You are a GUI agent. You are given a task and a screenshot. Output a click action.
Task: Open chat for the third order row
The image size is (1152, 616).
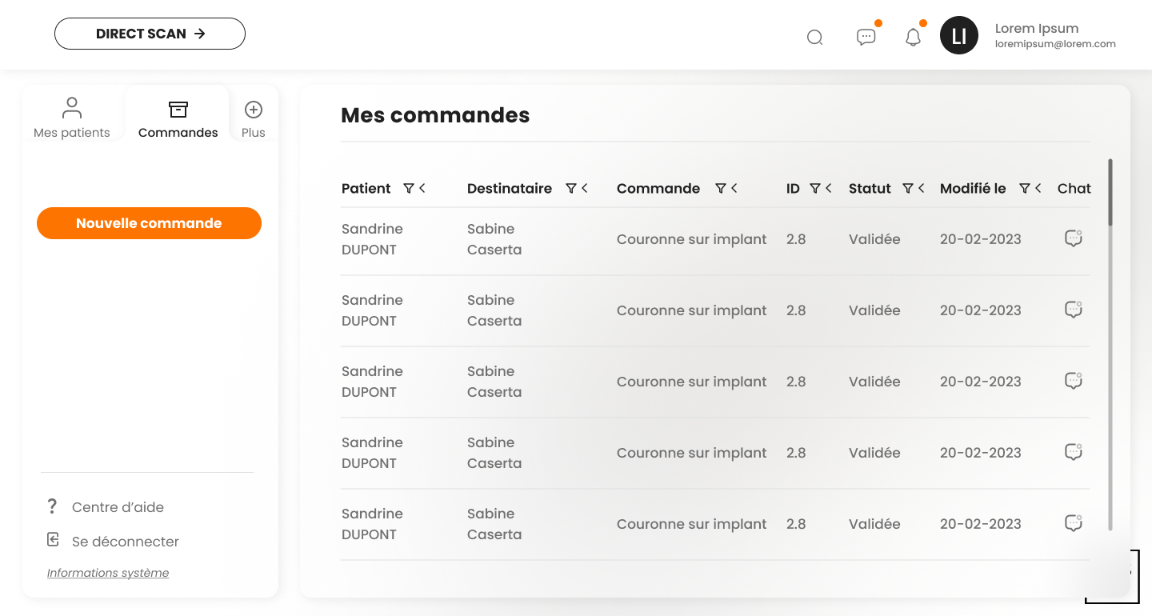click(1073, 381)
